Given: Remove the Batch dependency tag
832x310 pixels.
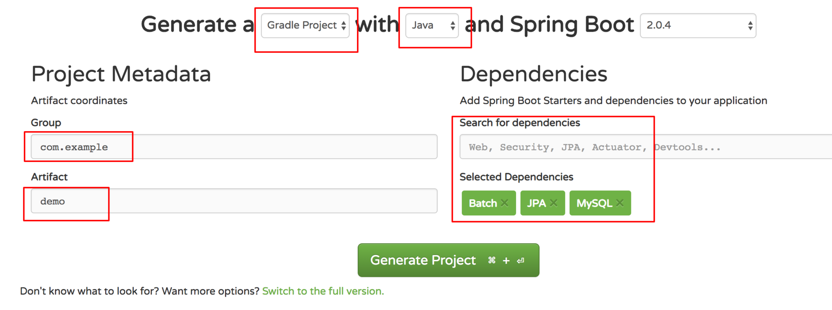Looking at the screenshot, I should coord(504,203).
